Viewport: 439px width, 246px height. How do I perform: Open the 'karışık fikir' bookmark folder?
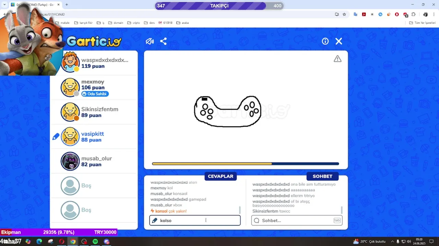click(x=83, y=23)
